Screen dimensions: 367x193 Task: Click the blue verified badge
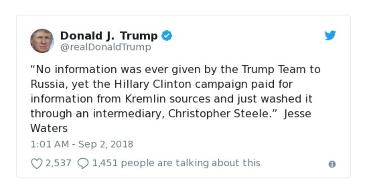(x=167, y=36)
